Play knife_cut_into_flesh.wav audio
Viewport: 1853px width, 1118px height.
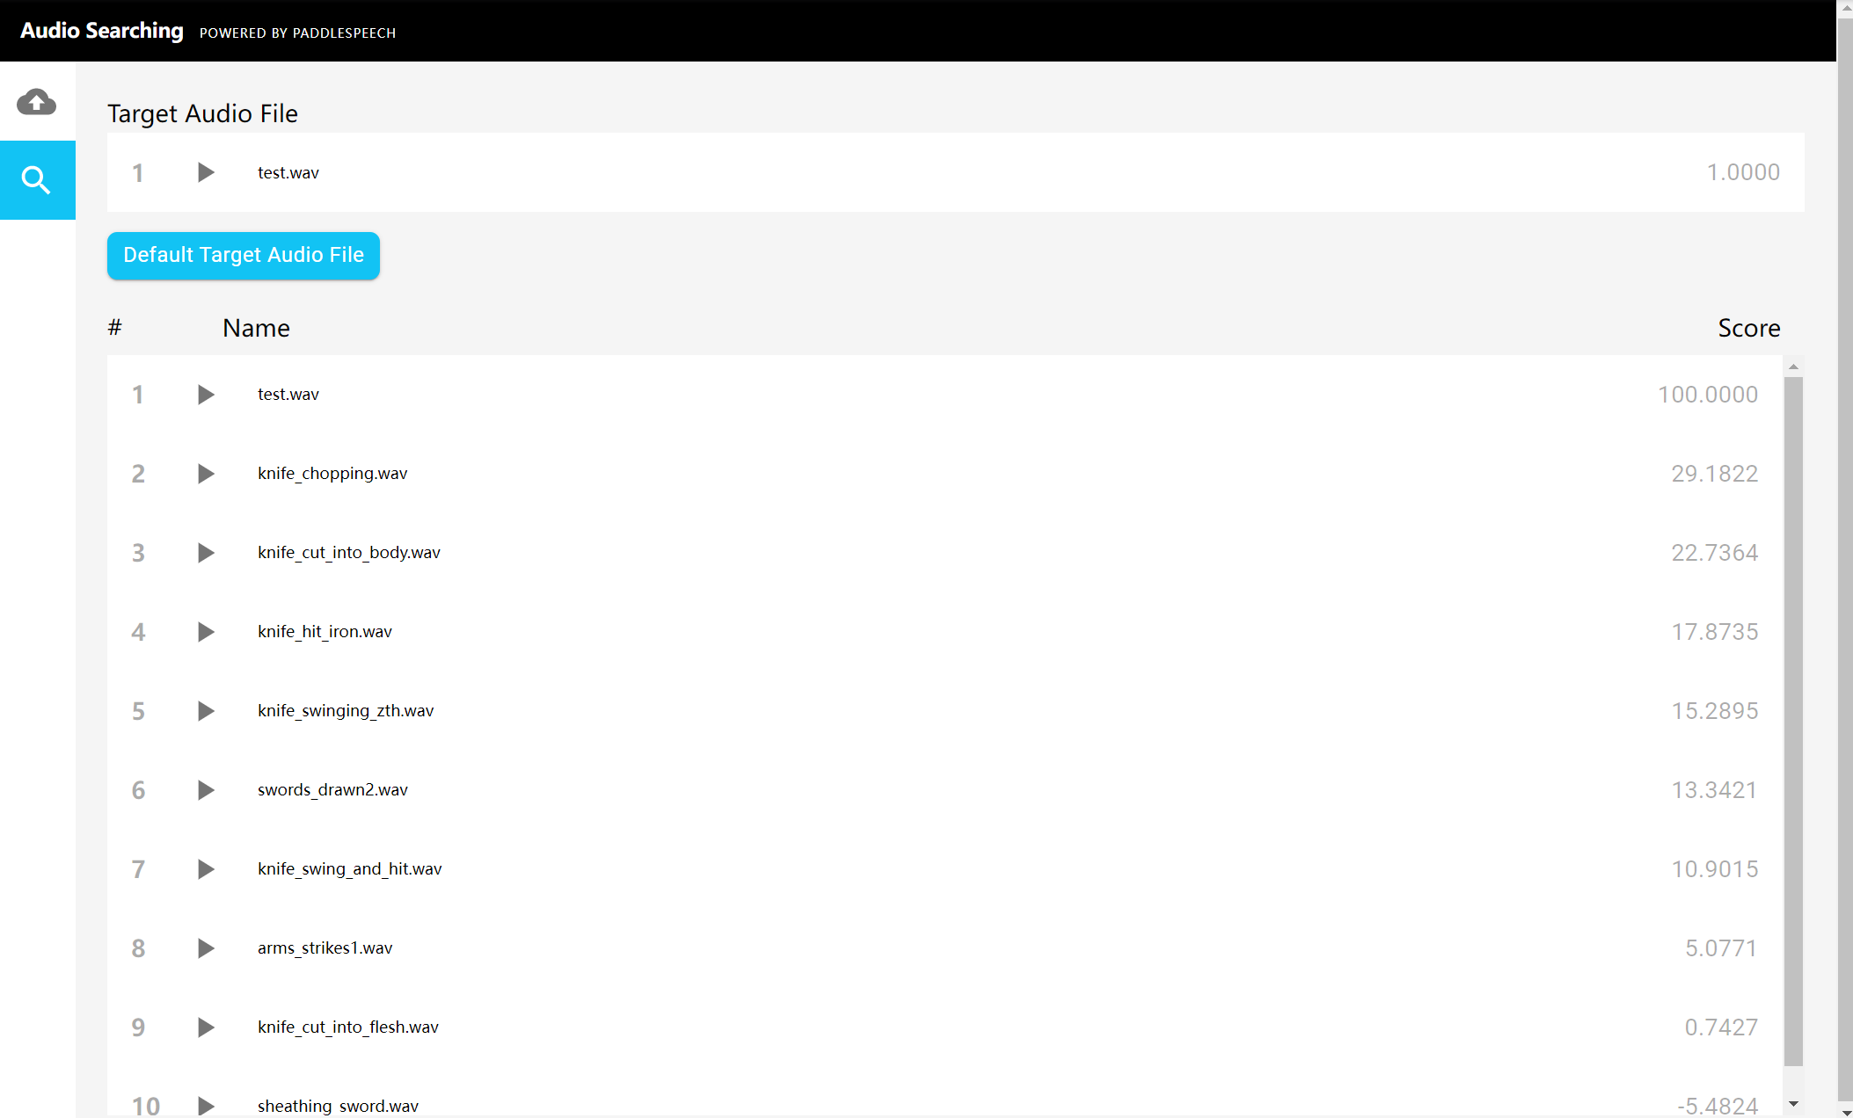pos(206,1027)
